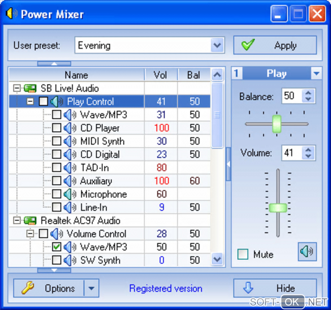Toggle the Play Control checkbox

click(x=43, y=101)
